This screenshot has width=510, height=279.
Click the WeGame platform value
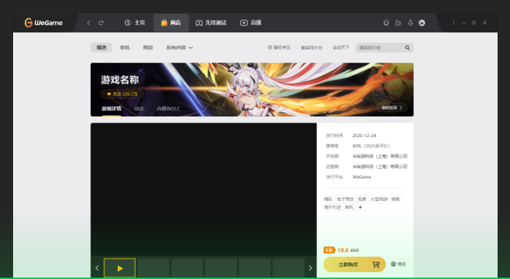click(x=362, y=177)
